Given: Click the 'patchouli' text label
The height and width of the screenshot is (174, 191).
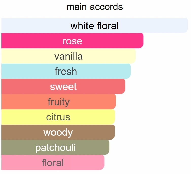Looking at the screenshot, I should (x=55, y=148).
